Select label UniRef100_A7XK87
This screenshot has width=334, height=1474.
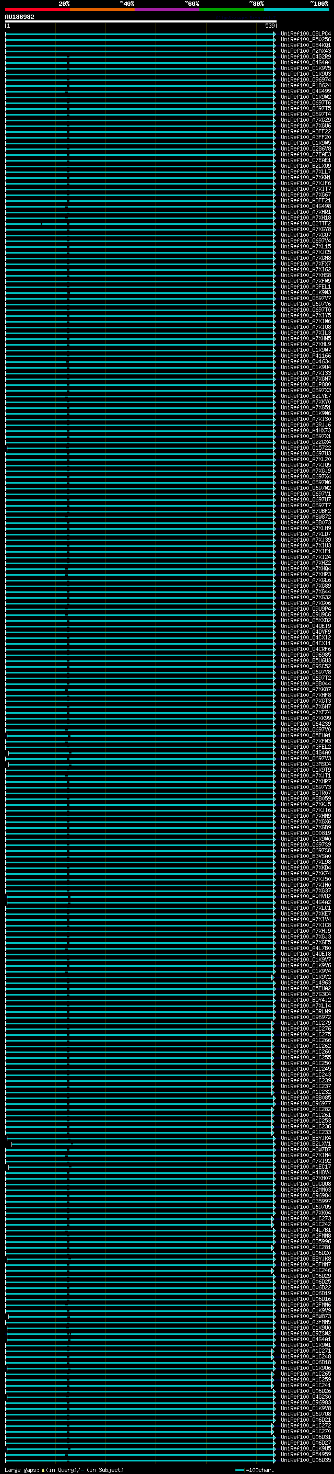click(x=305, y=690)
